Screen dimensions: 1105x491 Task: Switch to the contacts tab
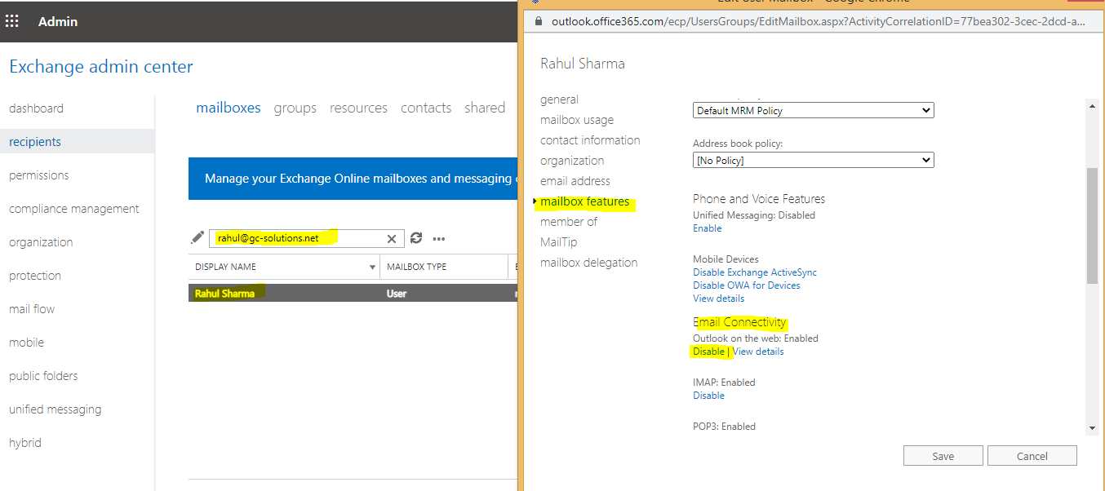point(426,108)
